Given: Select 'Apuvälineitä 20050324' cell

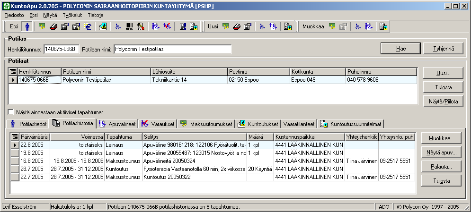Looking at the screenshot, I should coord(195,161).
